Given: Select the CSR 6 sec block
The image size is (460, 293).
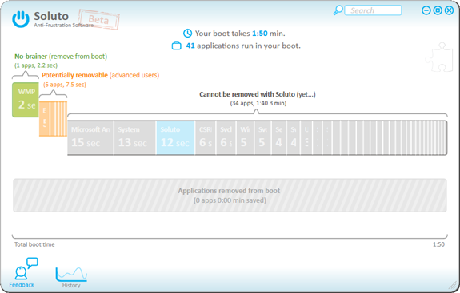Looking at the screenshot, I should (206, 137).
